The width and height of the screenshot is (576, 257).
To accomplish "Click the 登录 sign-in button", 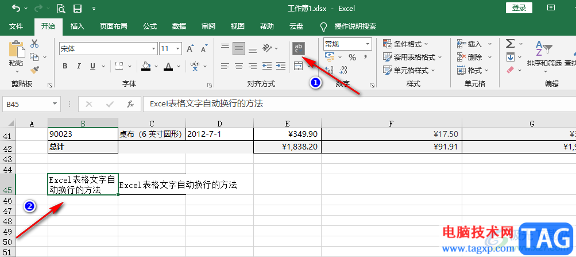I will click(x=519, y=7).
